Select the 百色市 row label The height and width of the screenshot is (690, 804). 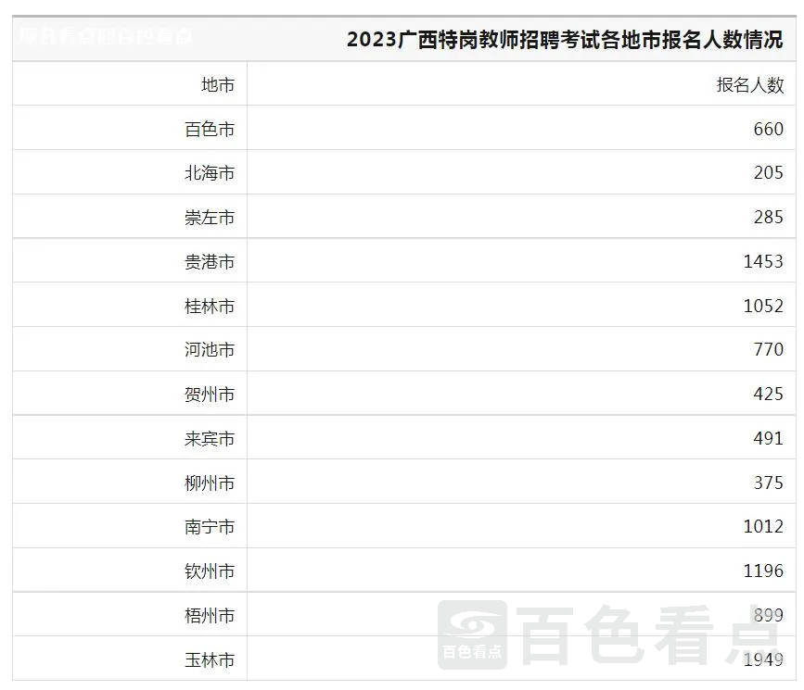tap(210, 130)
